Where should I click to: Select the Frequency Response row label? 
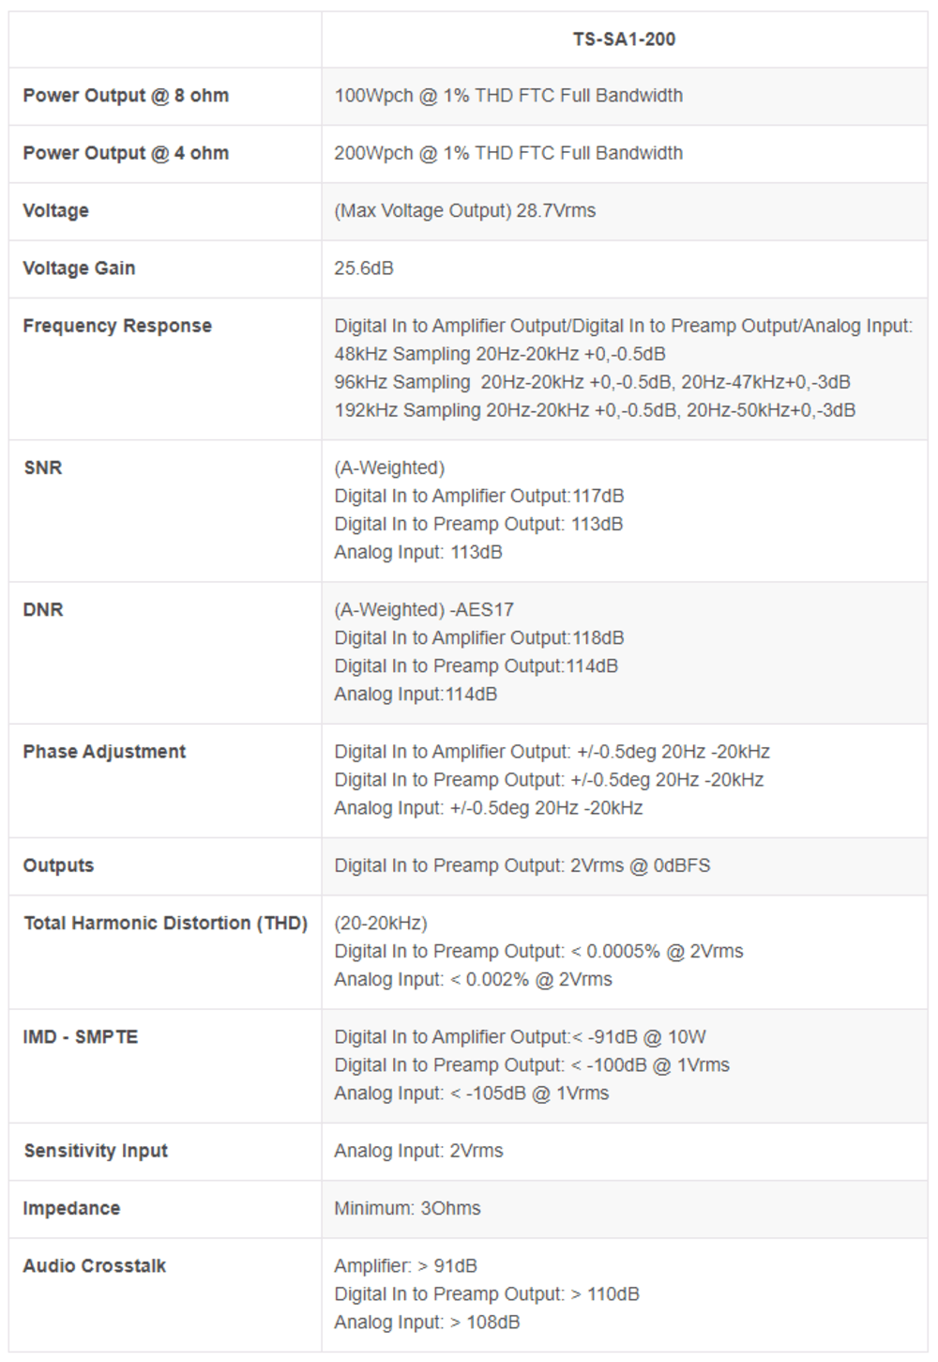(x=117, y=326)
